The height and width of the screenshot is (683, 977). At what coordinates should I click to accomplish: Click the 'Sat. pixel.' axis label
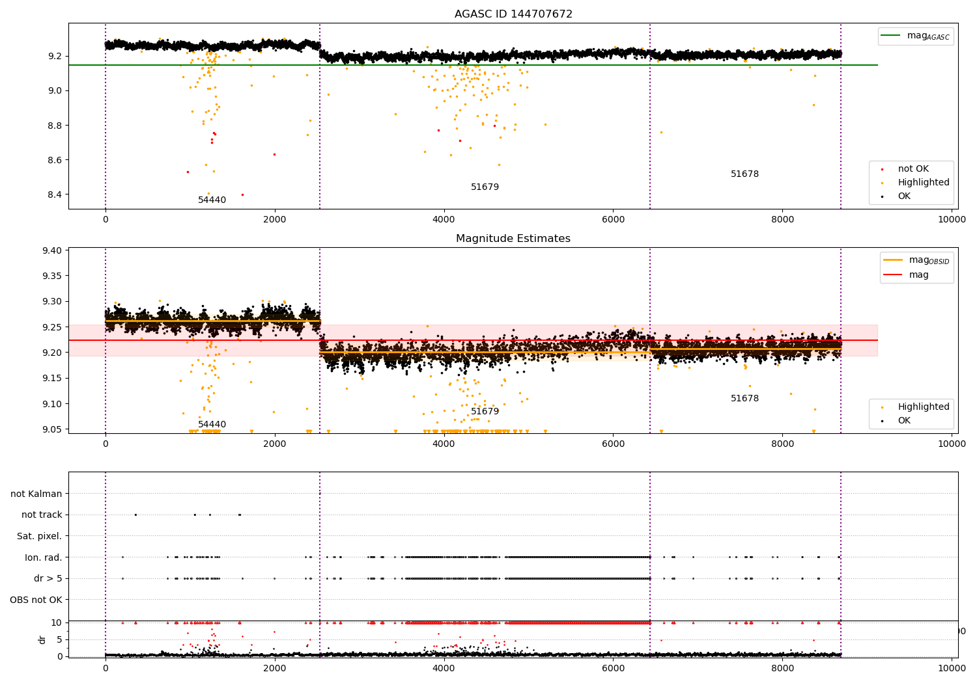click(x=39, y=537)
